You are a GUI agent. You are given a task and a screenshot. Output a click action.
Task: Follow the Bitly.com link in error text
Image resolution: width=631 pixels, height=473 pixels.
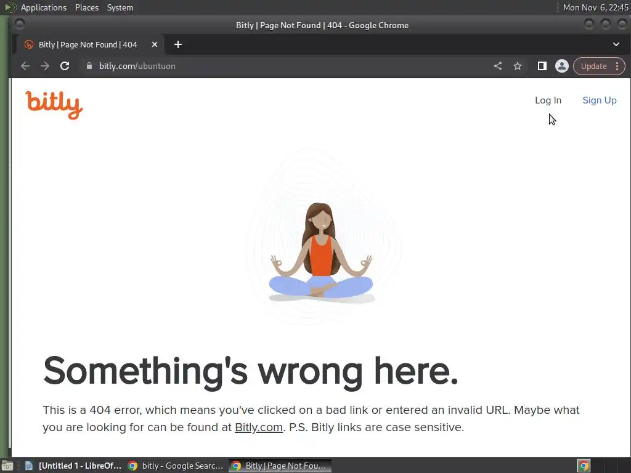[258, 427]
